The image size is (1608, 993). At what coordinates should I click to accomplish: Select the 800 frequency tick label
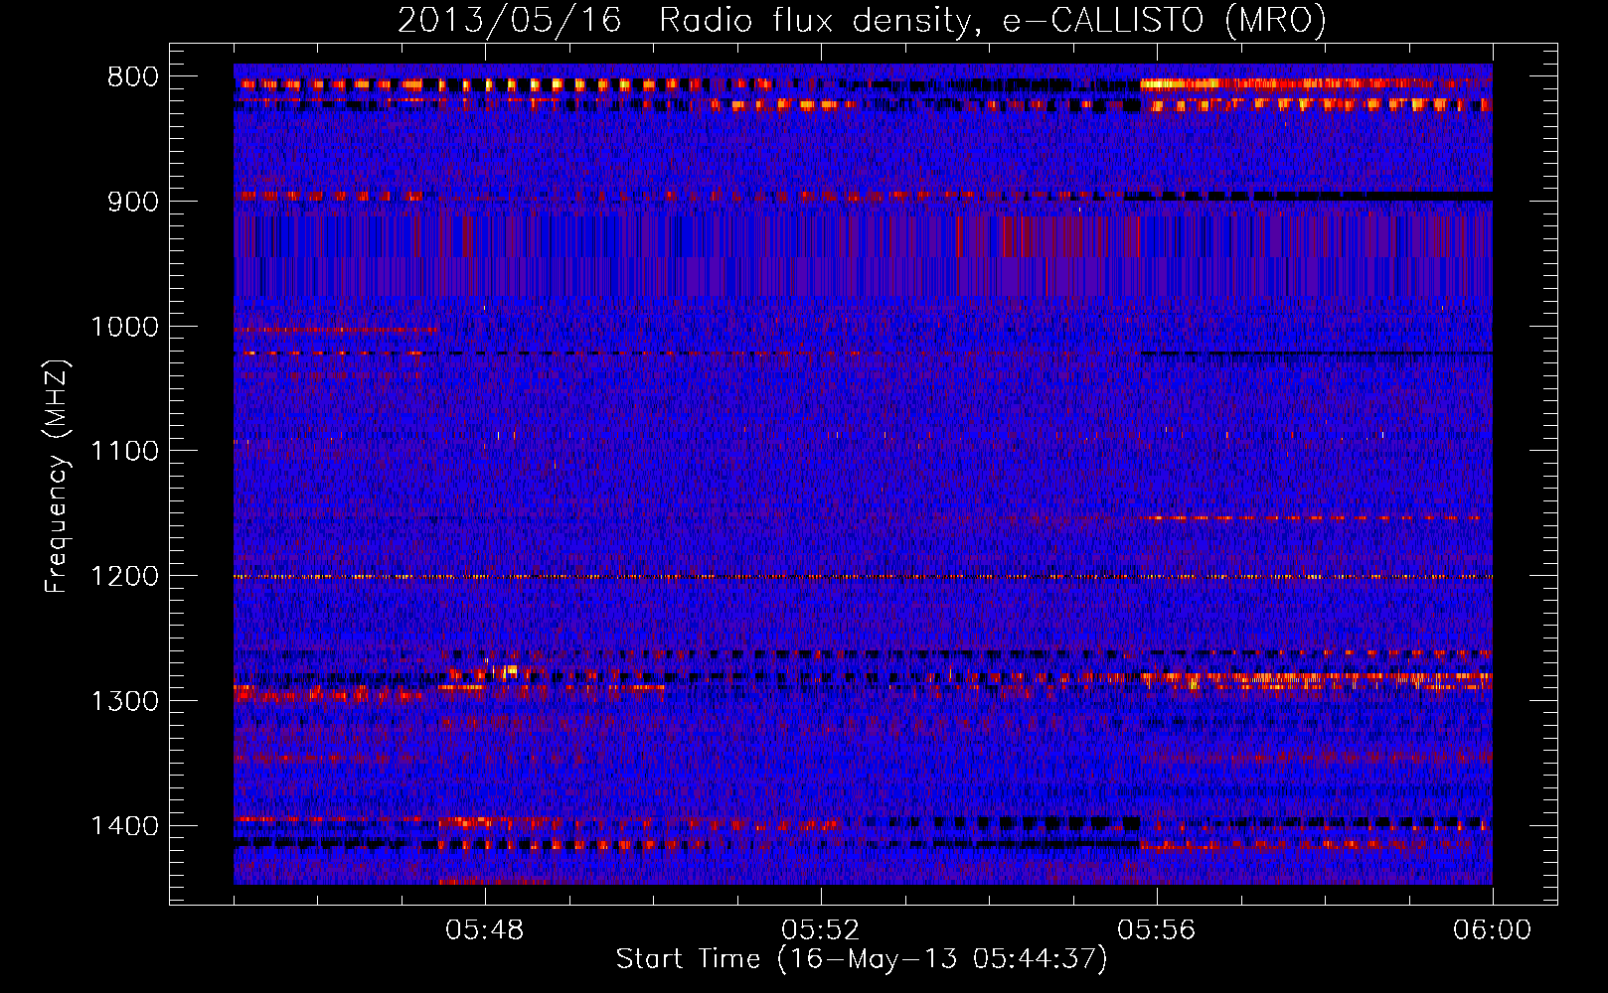pyautogui.click(x=133, y=77)
